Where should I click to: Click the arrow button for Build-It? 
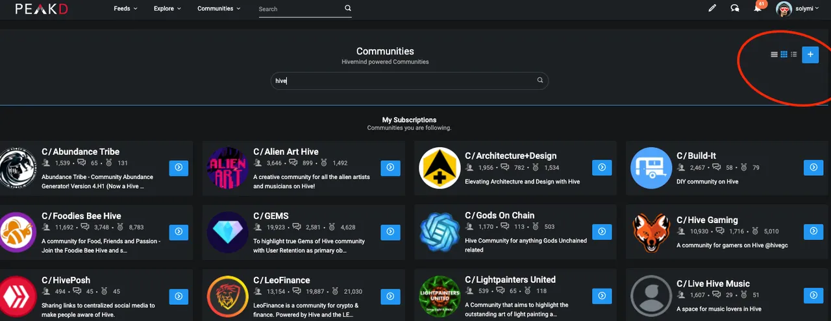pos(813,167)
